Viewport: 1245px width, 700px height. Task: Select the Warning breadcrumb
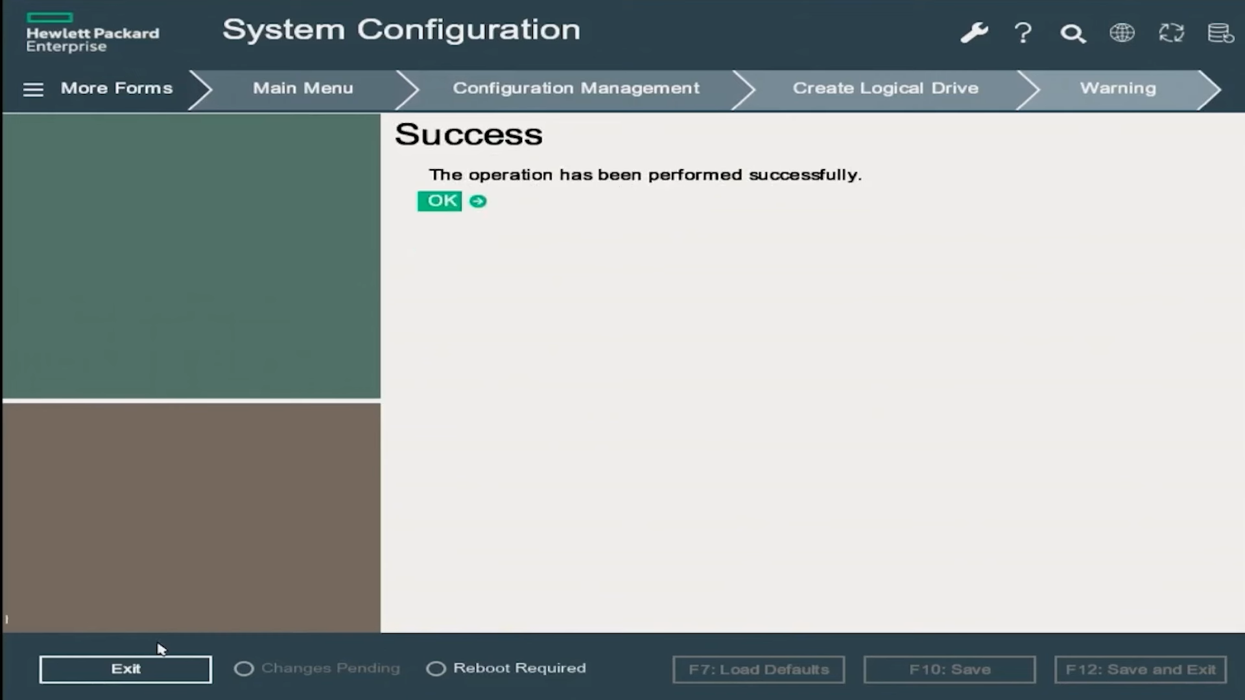click(1118, 88)
